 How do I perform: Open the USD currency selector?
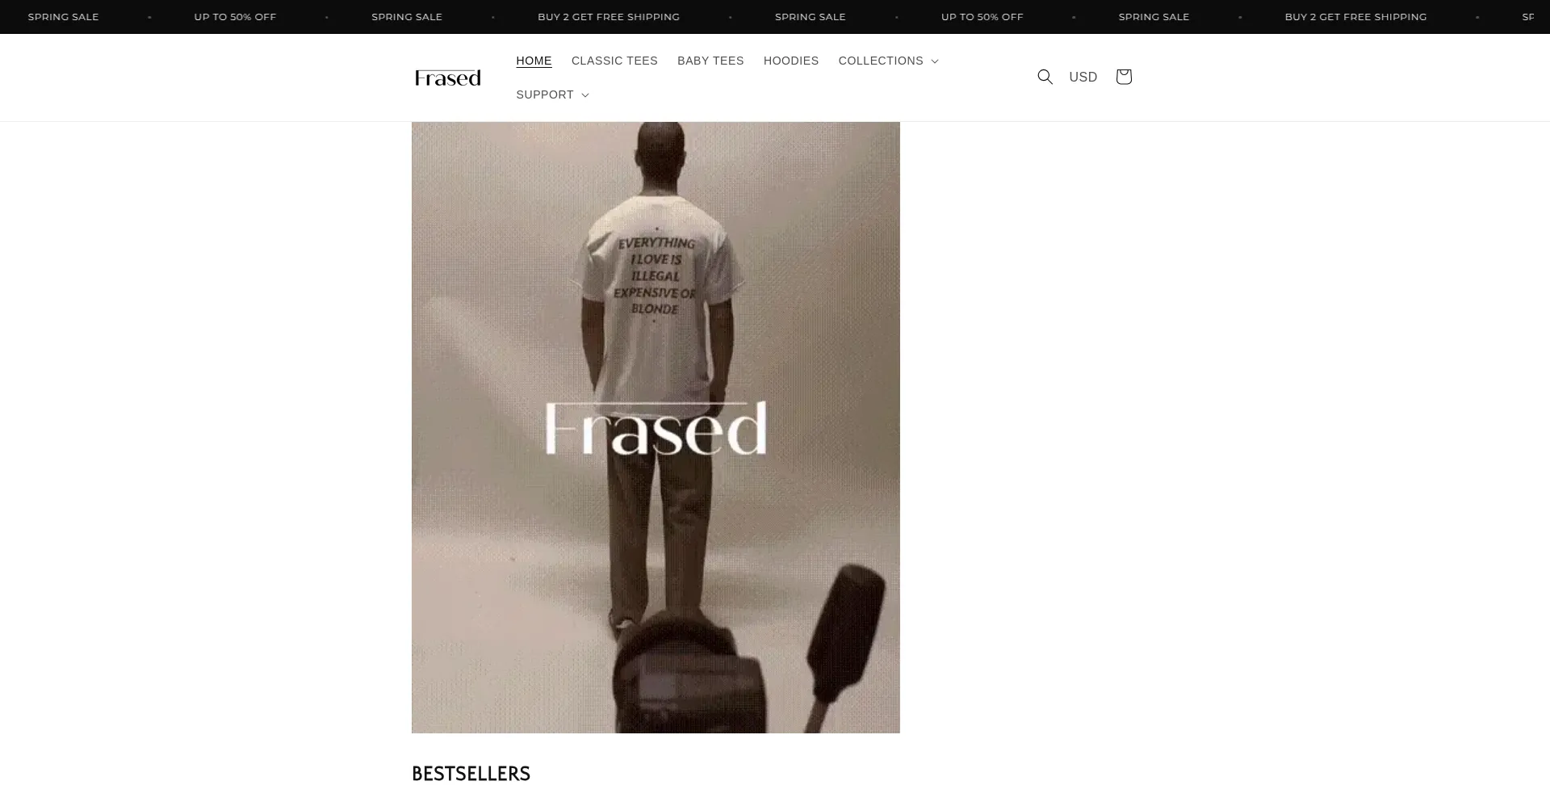tap(1083, 77)
